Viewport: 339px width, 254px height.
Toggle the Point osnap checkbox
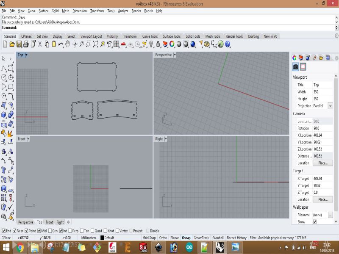pos(26,231)
